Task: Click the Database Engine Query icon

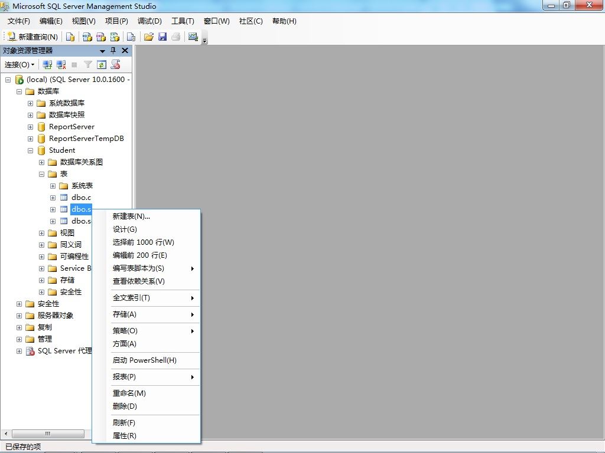Action: coord(70,37)
